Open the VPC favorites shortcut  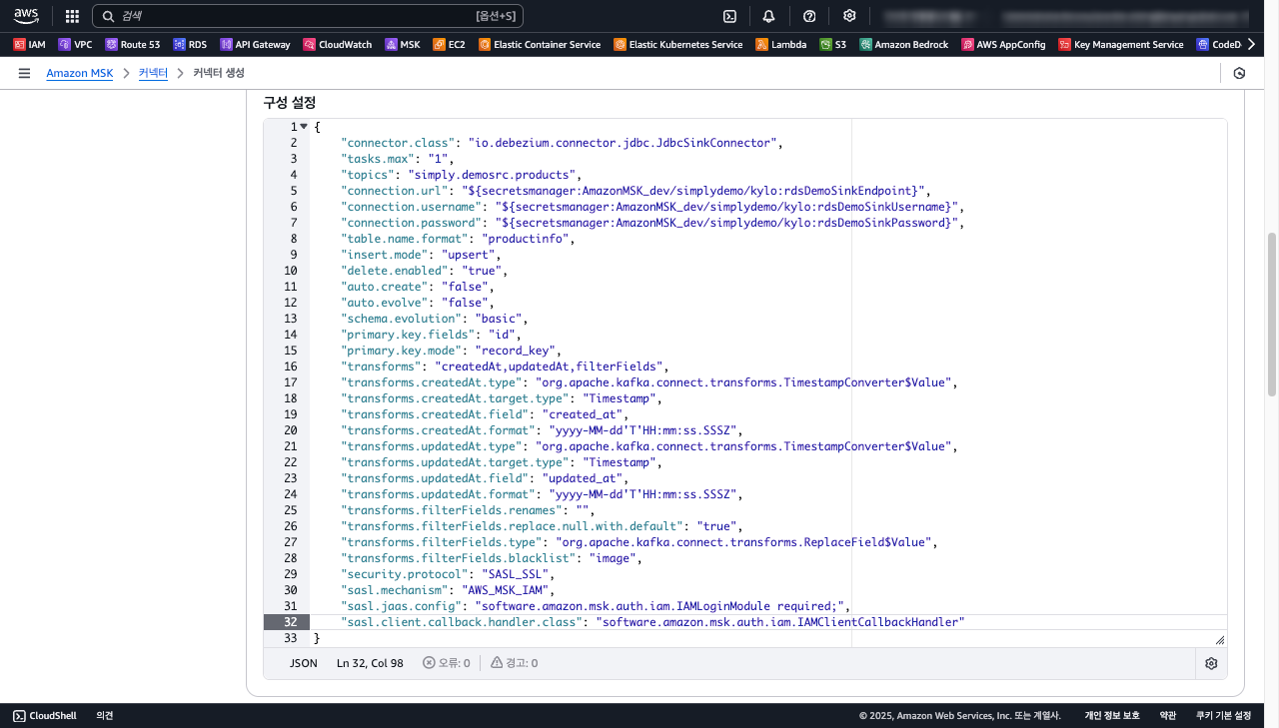click(75, 45)
